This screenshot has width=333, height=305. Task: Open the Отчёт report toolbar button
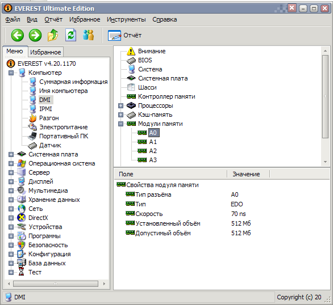[124, 35]
